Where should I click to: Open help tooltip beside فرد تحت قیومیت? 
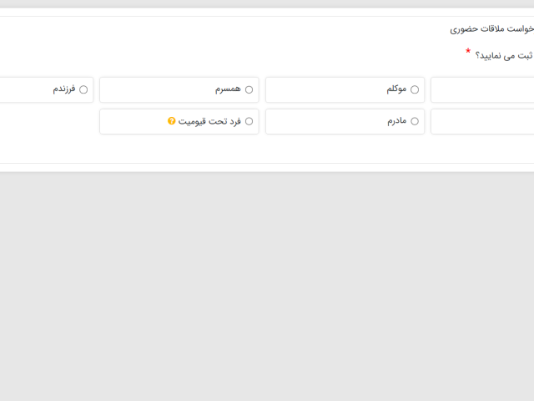coord(172,121)
